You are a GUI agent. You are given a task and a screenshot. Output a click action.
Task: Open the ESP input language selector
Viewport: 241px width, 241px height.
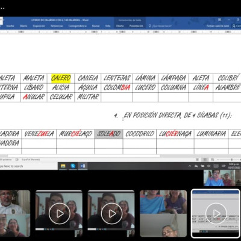224,166
